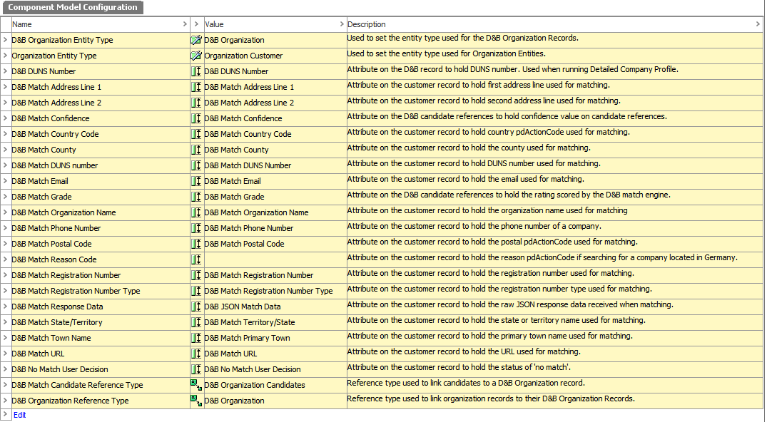Click the attribute icon beside D&B JSON Match Data
Viewport: 767px width, 422px height.
pyautogui.click(x=196, y=307)
